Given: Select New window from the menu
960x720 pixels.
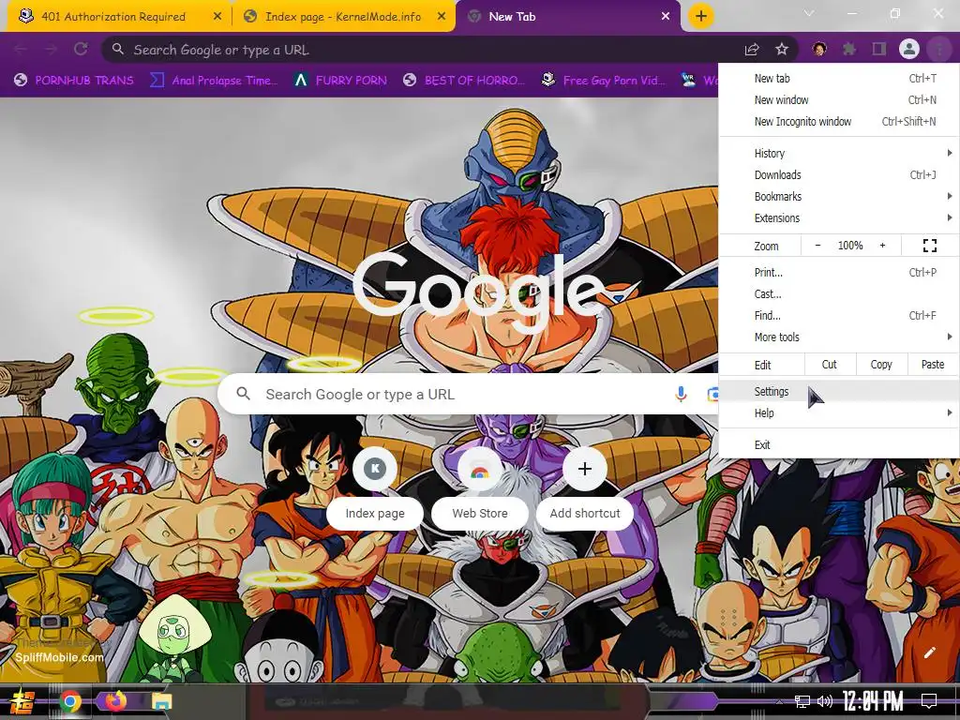Looking at the screenshot, I should coord(839,99).
